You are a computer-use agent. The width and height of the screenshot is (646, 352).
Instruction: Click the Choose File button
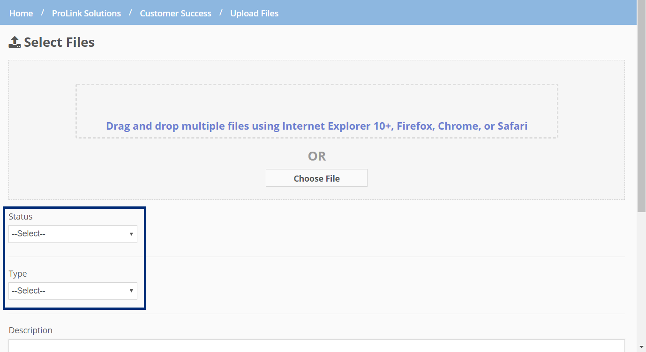pyautogui.click(x=316, y=178)
